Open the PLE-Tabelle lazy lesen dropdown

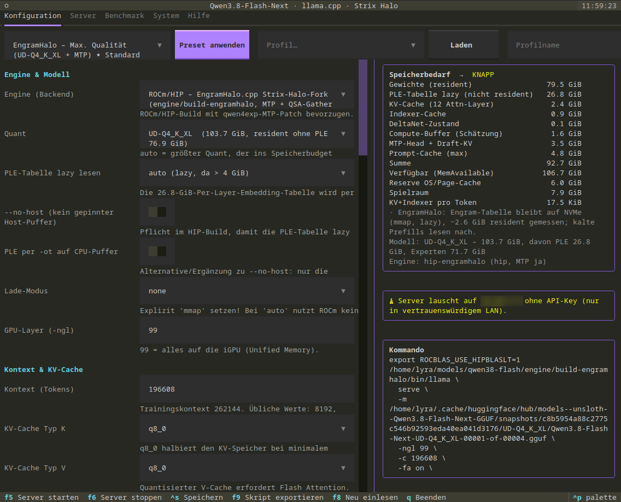click(247, 173)
